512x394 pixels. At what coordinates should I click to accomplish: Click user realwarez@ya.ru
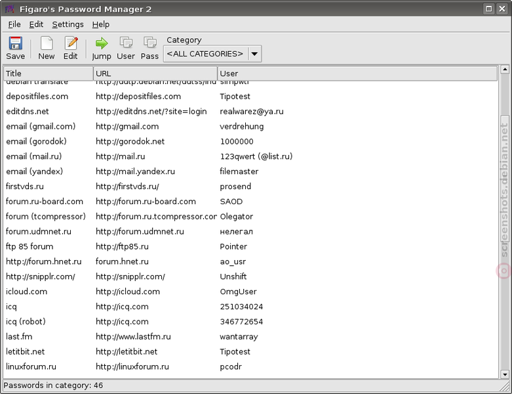[x=252, y=112]
